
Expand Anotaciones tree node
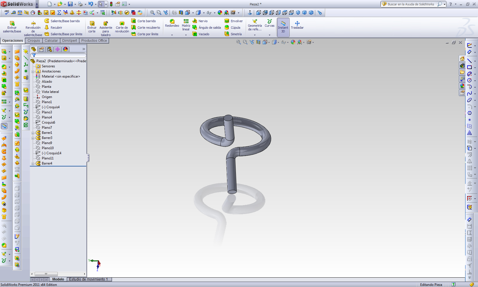pyautogui.click(x=33, y=71)
